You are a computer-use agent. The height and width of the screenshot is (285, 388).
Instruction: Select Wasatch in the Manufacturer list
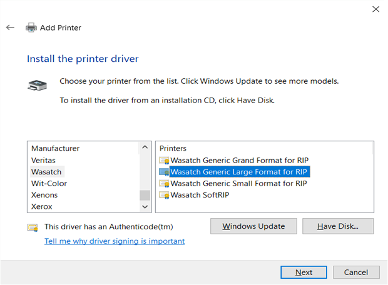tap(46, 172)
